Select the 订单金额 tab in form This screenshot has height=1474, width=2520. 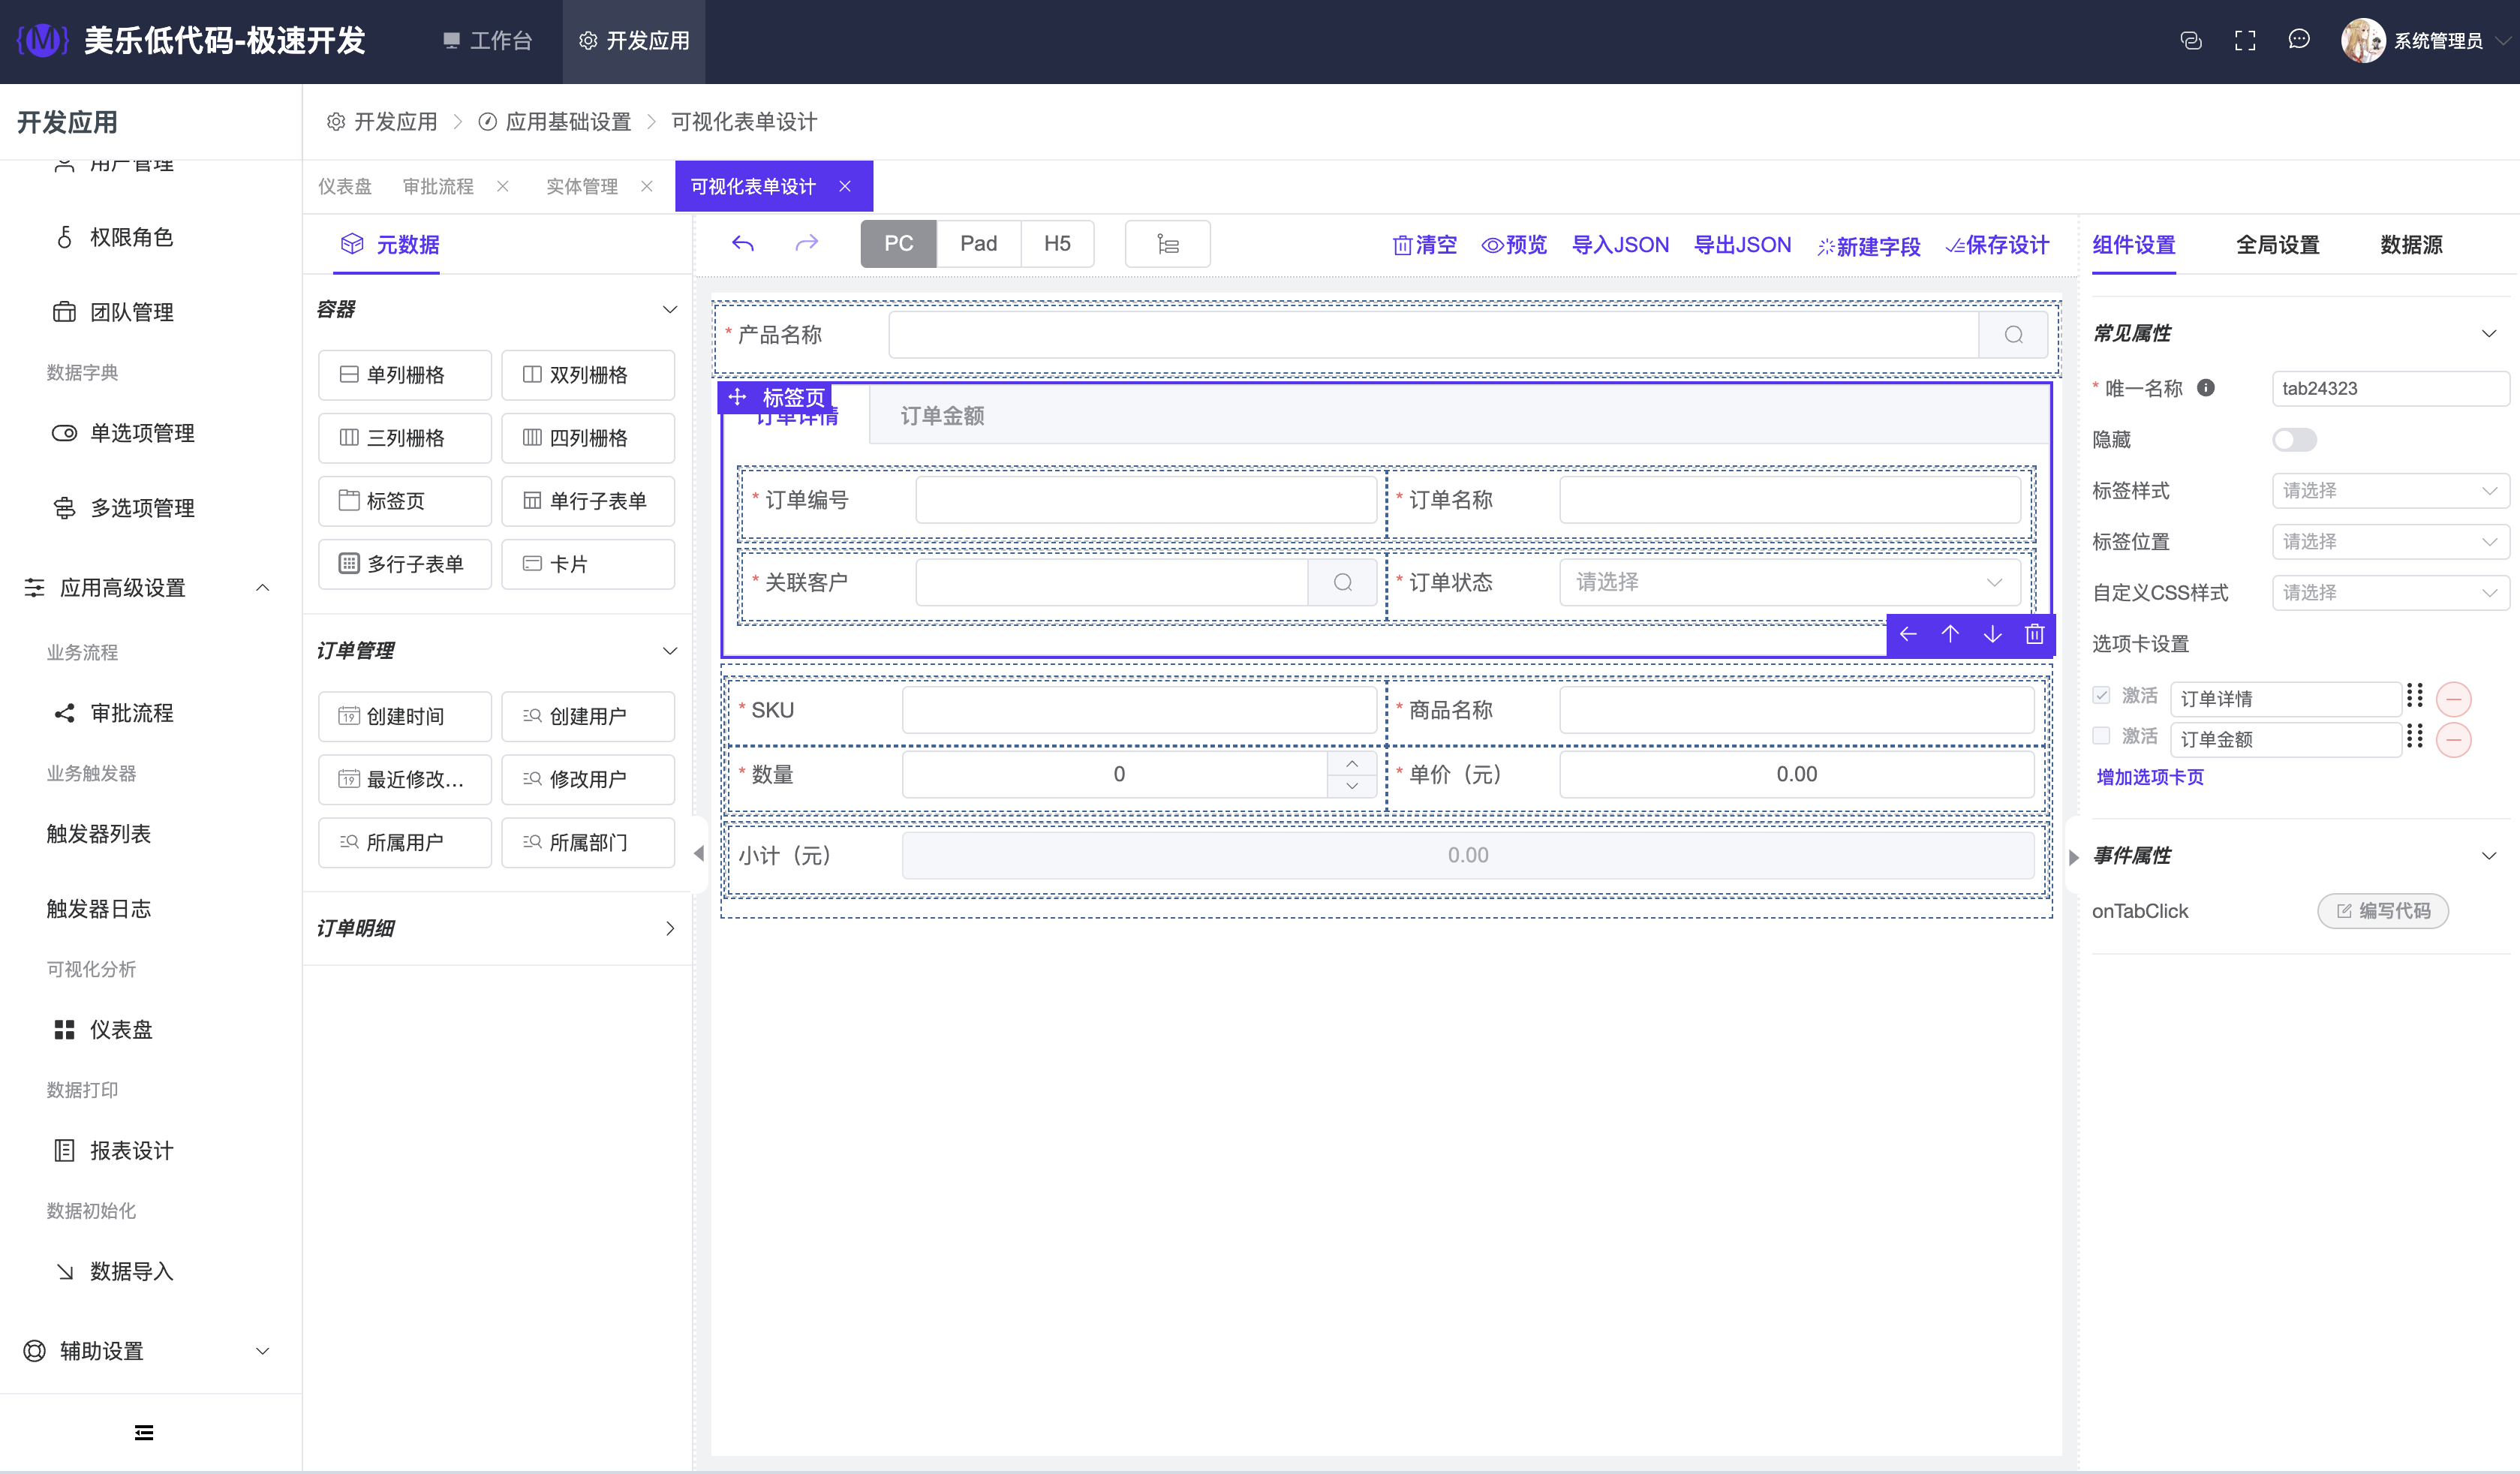click(942, 416)
